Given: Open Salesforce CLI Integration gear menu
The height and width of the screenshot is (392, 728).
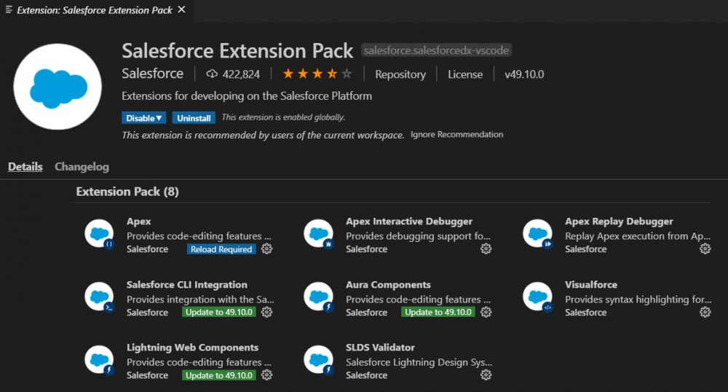Looking at the screenshot, I should (x=266, y=312).
